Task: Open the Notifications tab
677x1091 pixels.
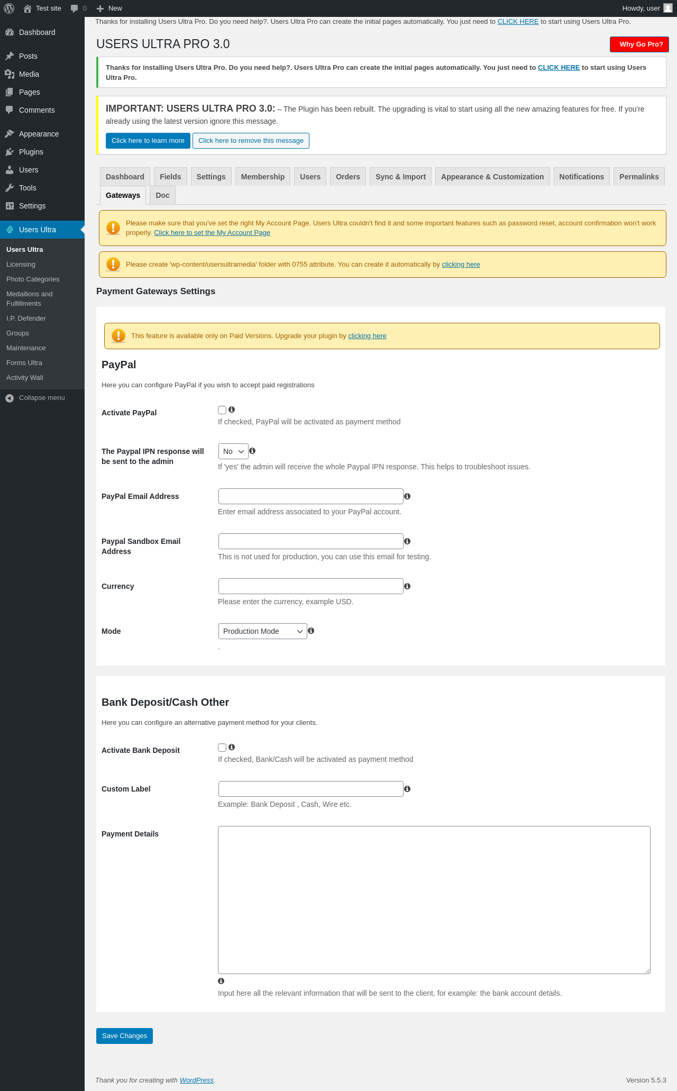Action: 581,177
